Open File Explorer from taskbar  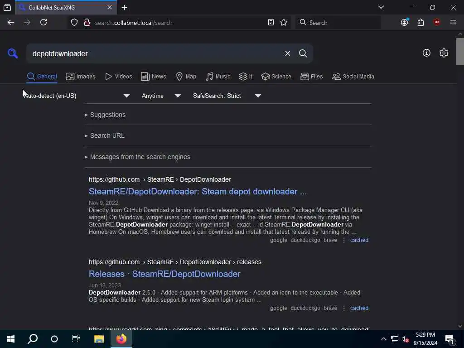coord(99,339)
